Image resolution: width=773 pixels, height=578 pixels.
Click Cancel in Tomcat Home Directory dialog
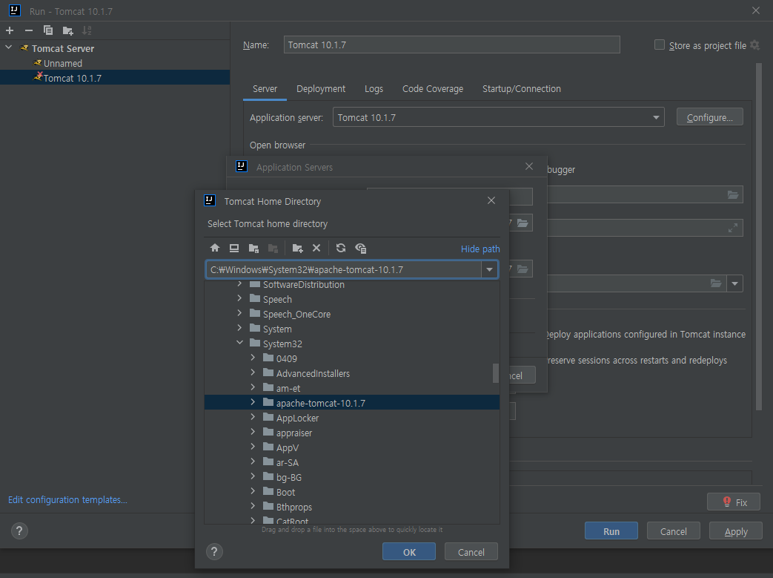coord(471,552)
